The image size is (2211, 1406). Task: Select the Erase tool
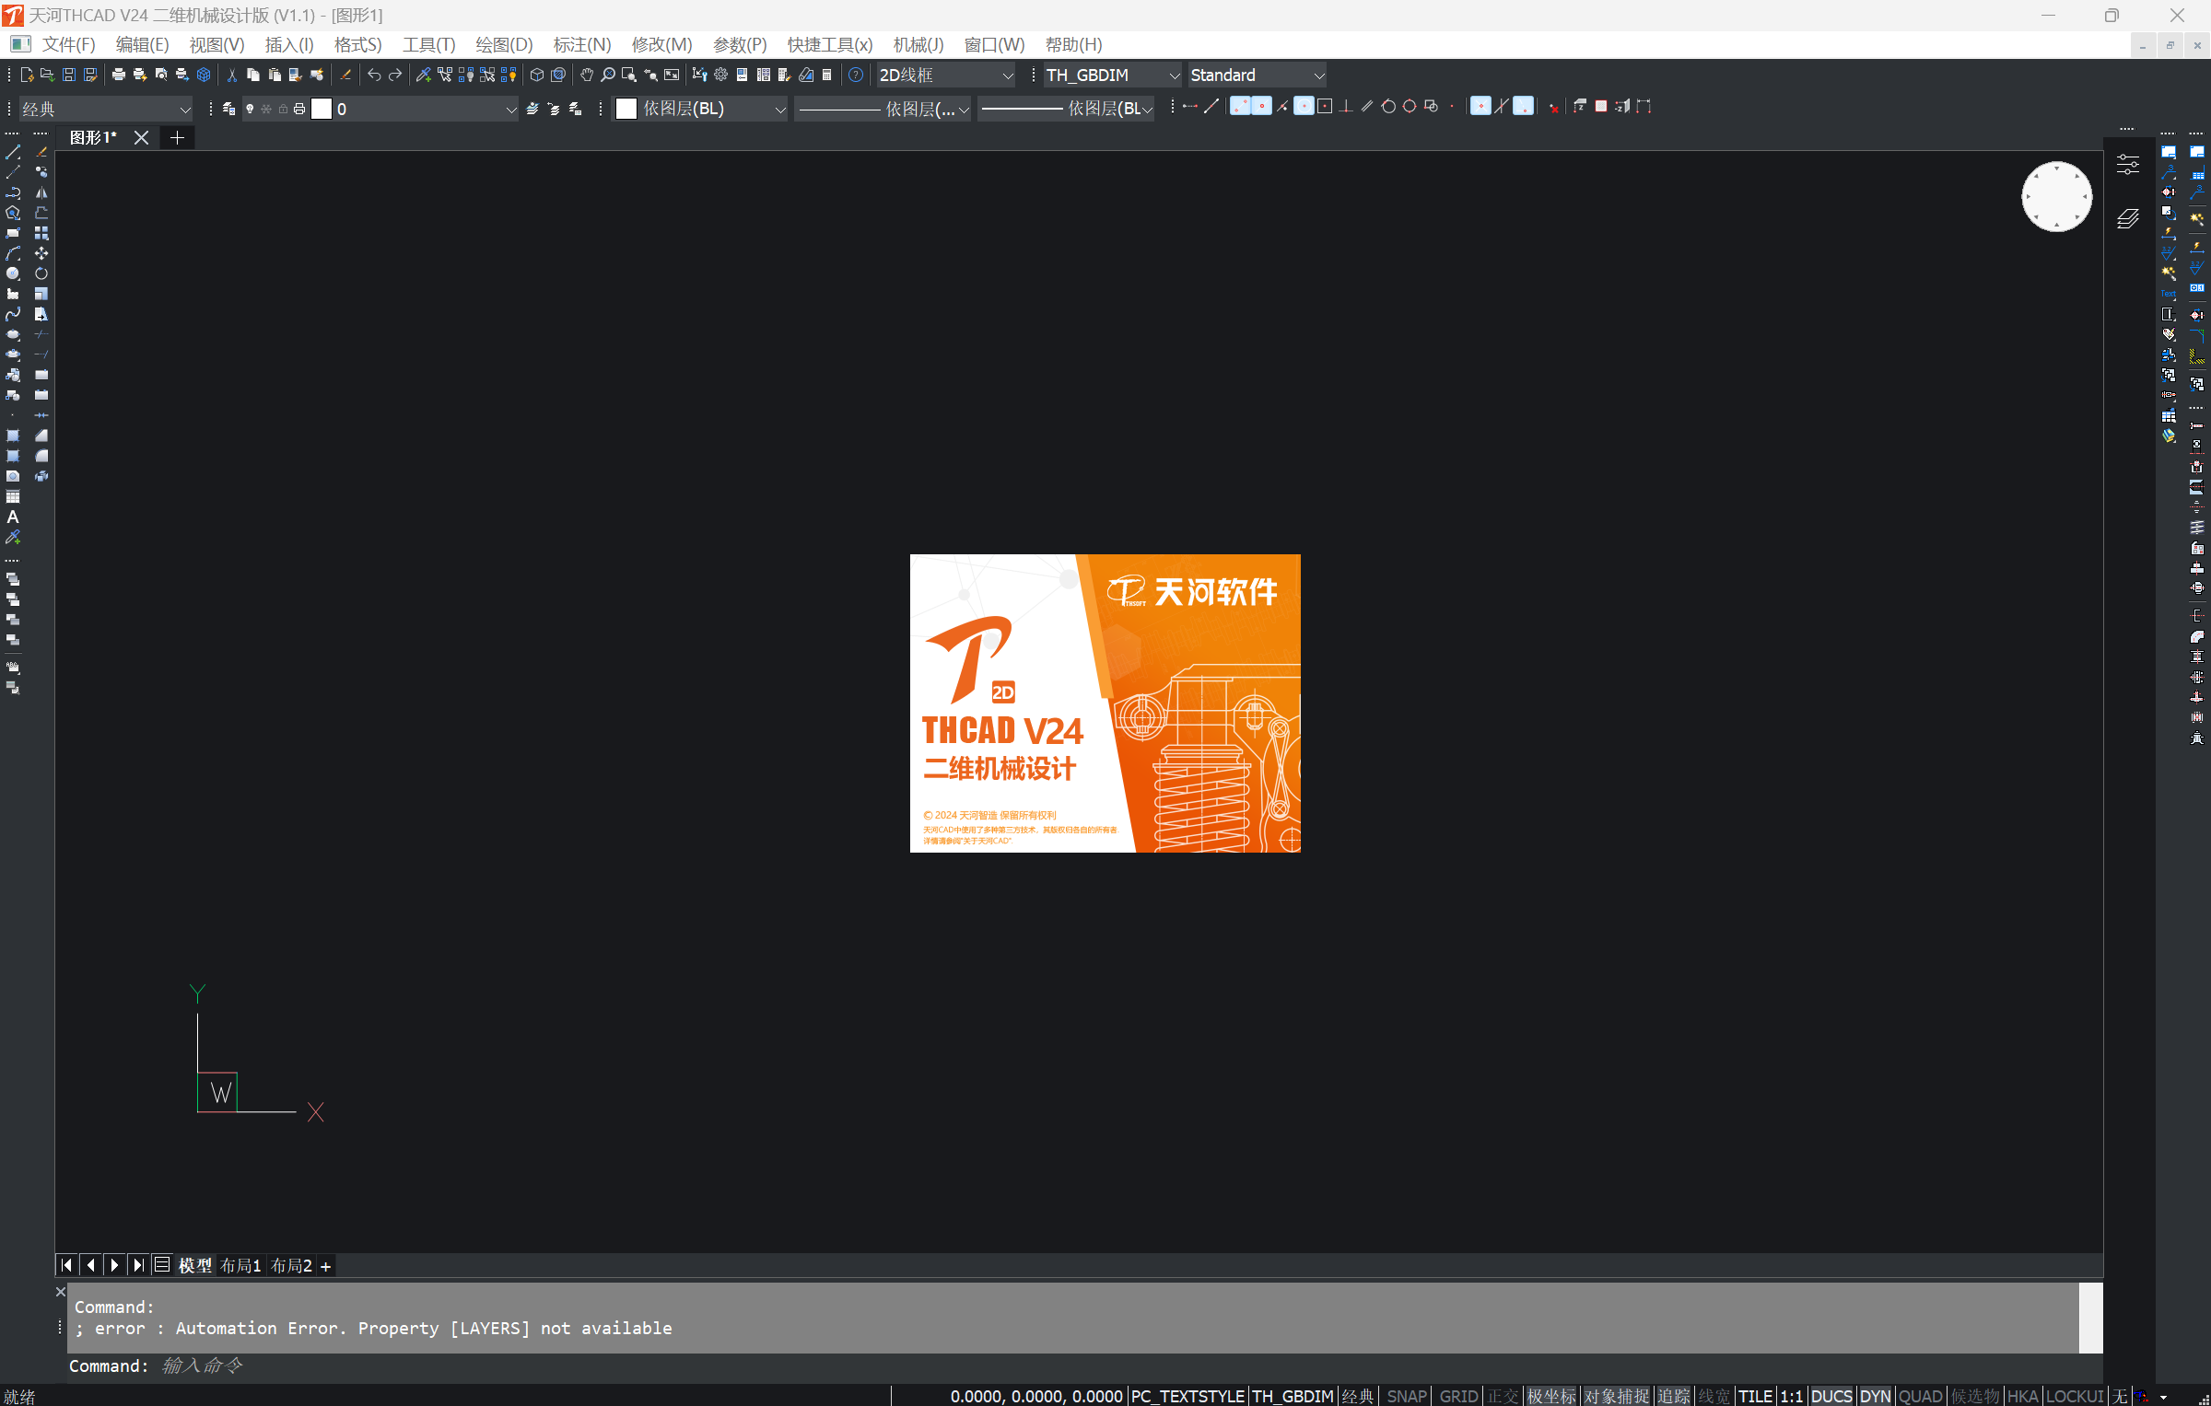(x=41, y=153)
